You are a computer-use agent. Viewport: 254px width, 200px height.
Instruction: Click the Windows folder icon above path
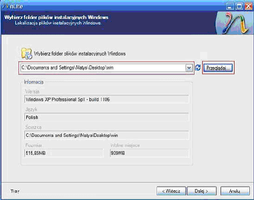(x=27, y=53)
